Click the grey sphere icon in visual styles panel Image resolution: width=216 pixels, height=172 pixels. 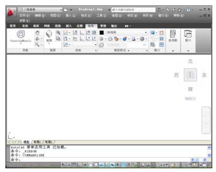(142, 39)
